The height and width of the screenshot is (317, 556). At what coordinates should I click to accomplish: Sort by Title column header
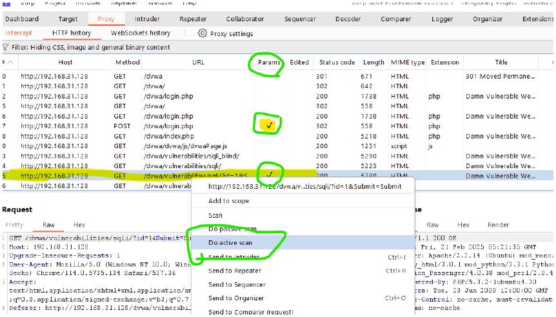[x=501, y=62]
